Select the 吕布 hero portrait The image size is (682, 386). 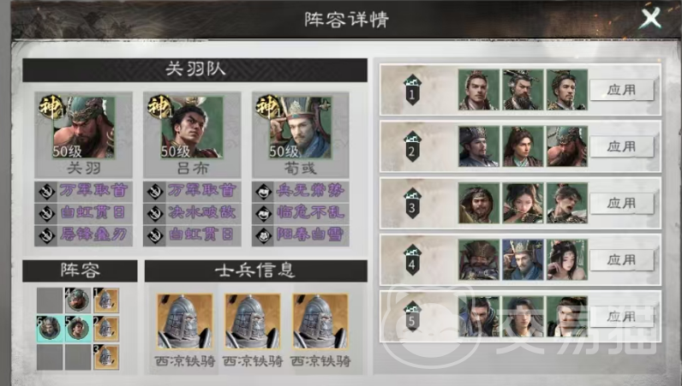click(x=192, y=127)
